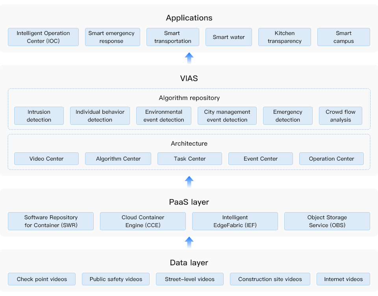Screen dimensions: 378x296
Task: Open Cloud Container Engine (CCE)
Action: [x=143, y=221]
